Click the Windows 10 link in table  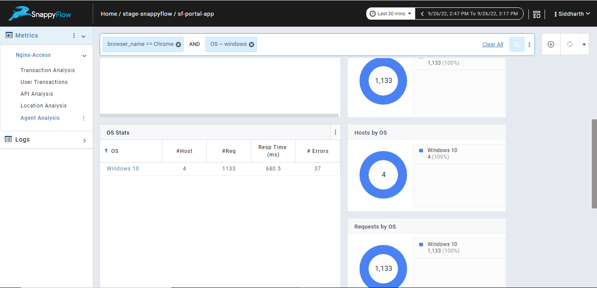tap(123, 169)
